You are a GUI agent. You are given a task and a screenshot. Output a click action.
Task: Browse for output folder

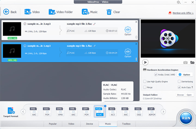pyautogui.click(x=180, y=95)
